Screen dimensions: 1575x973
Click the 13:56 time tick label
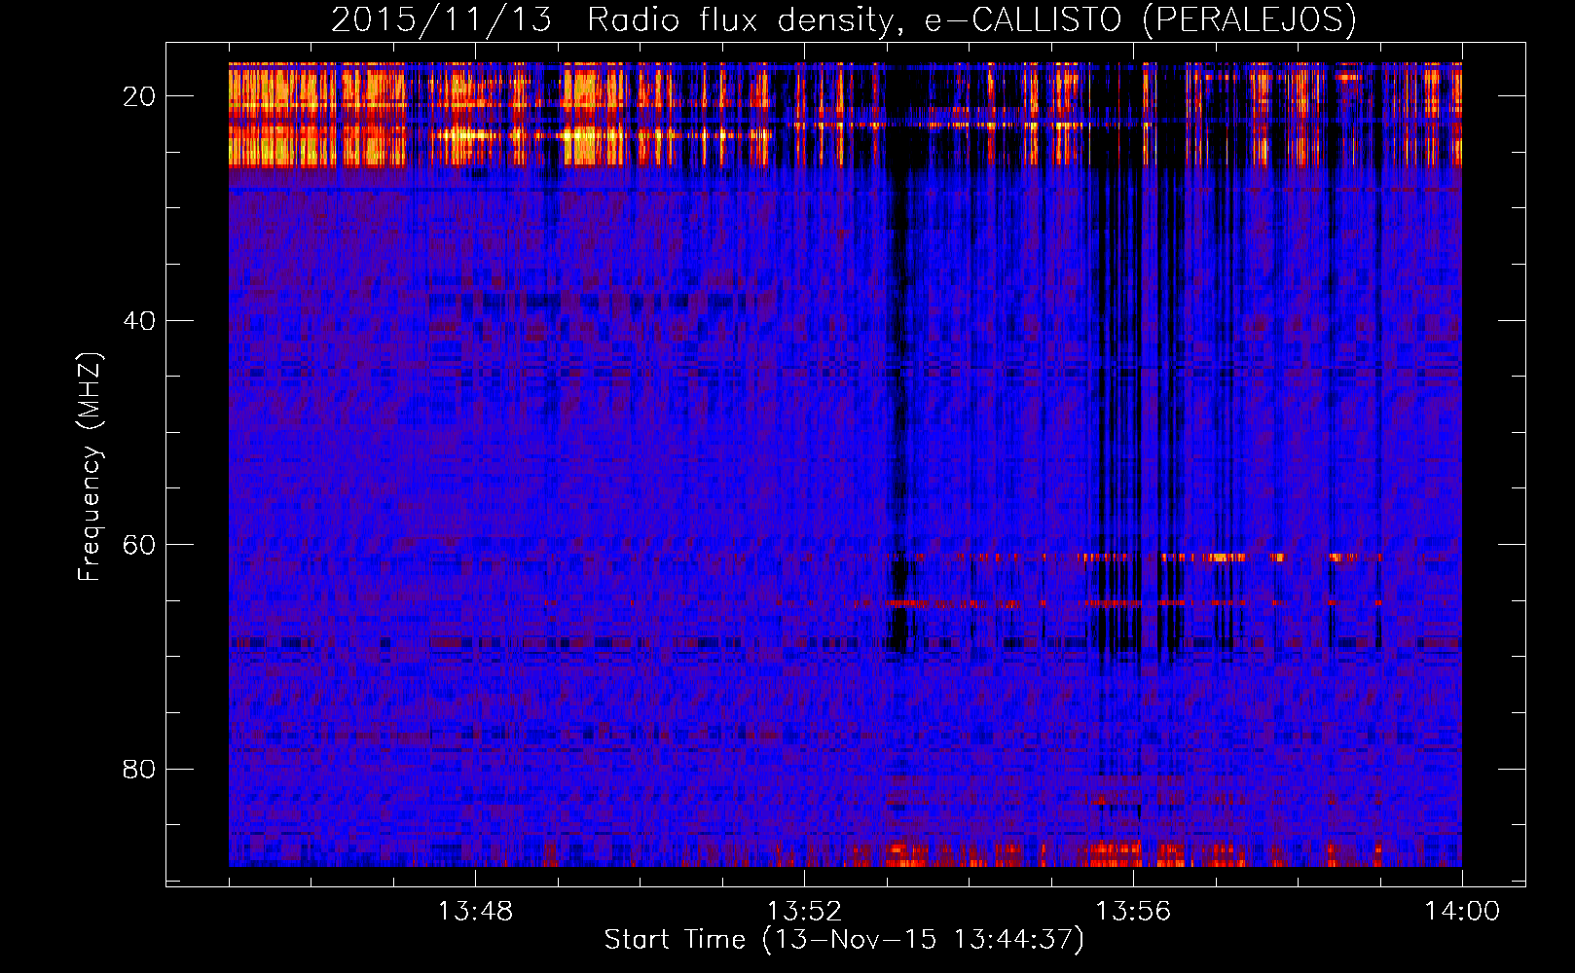[x=1133, y=912]
